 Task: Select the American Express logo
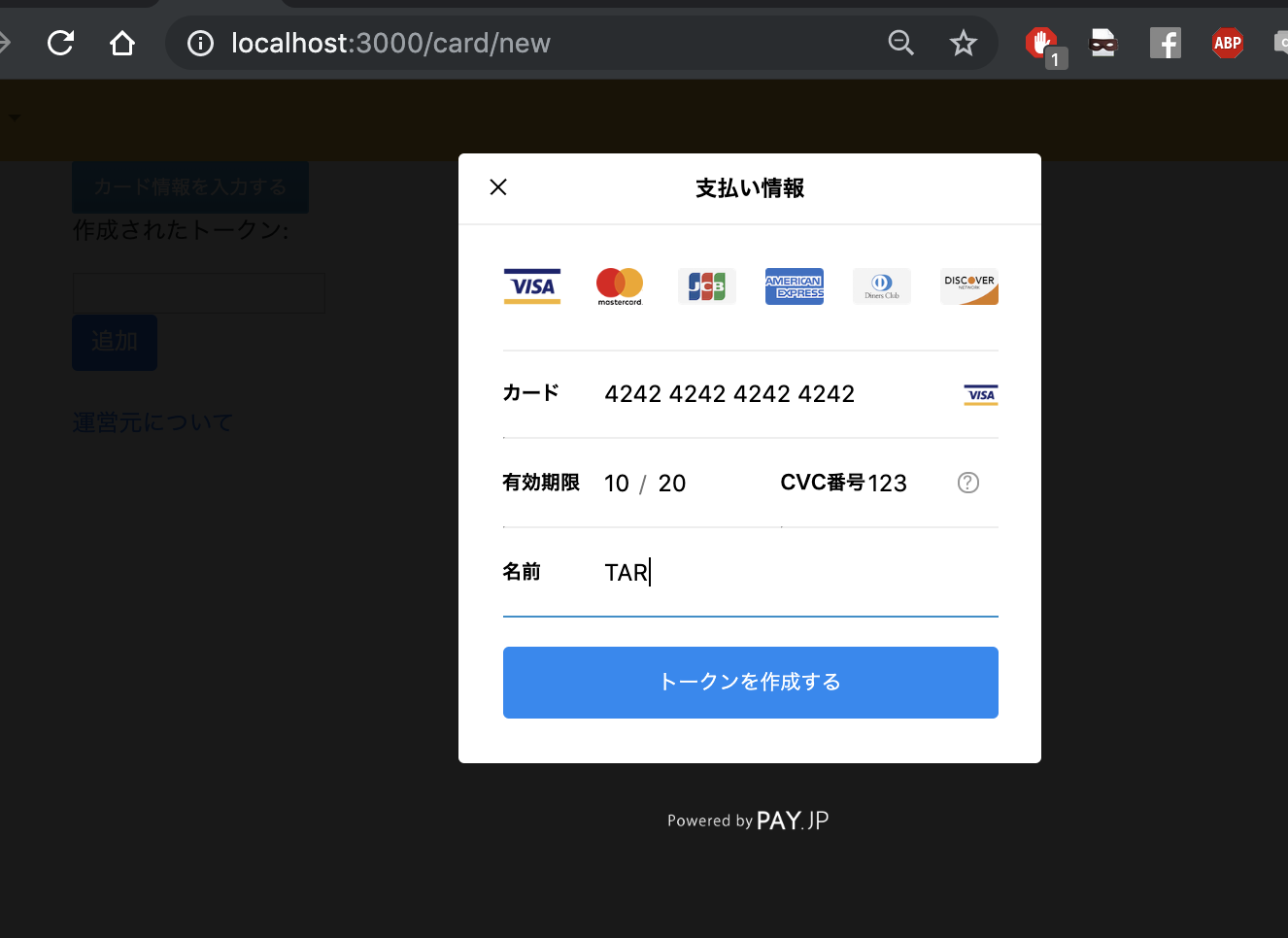[794, 285]
